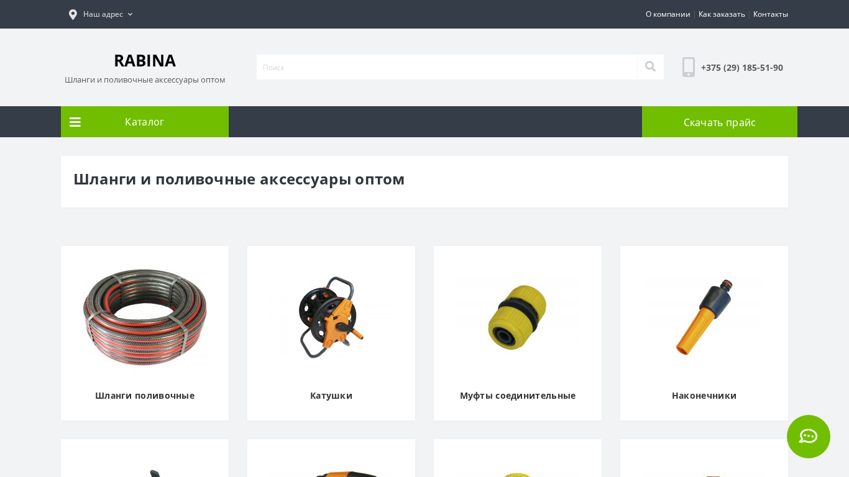Open Наконечники category
This screenshot has width=849, height=477.
click(704, 396)
